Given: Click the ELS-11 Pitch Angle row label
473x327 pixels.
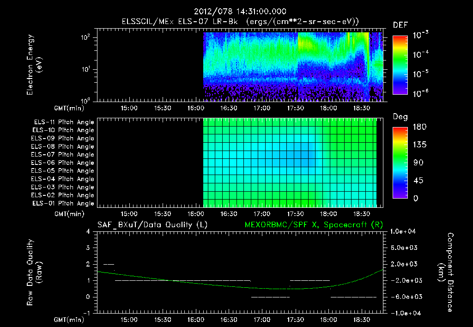Looking at the screenshot, I should point(64,122).
